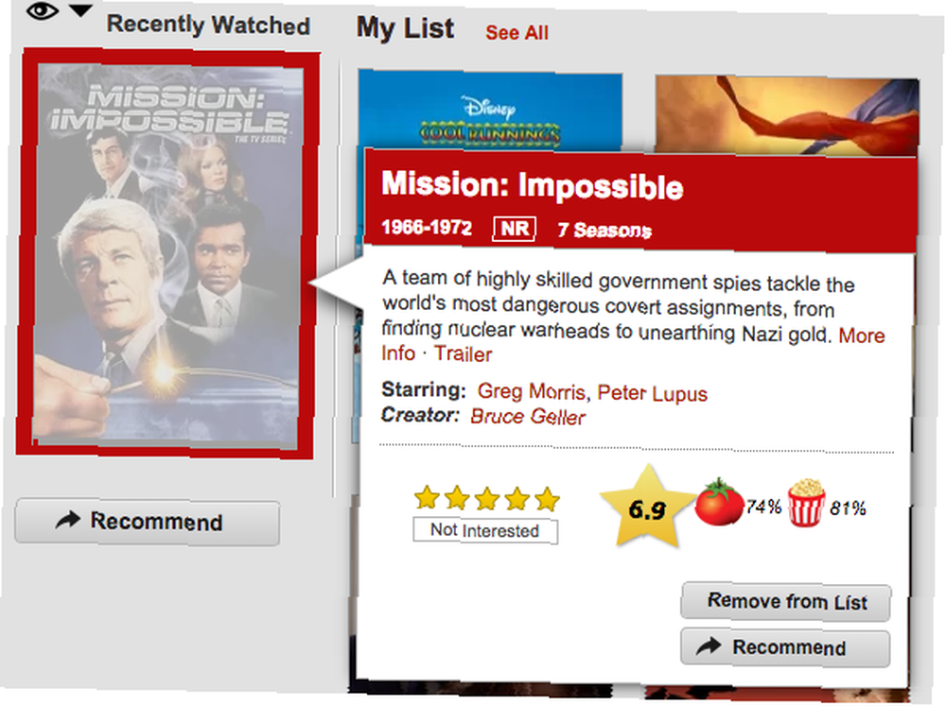Viewport: 946px width, 706px height.
Task: Open the Recently Watched section heading
Action: point(208,26)
